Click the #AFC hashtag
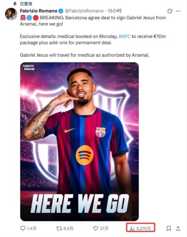Viewport: 187px width, 237px height. point(124,37)
